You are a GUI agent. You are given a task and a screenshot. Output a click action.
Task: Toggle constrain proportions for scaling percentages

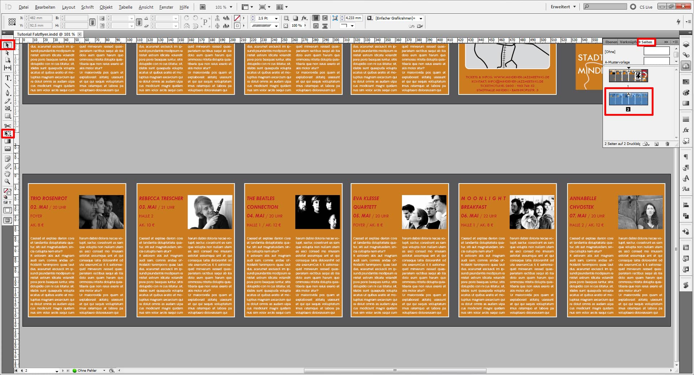click(x=139, y=22)
